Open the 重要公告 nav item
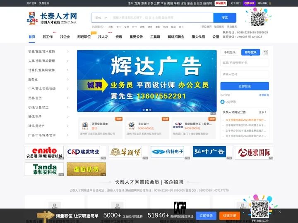 click(136, 37)
